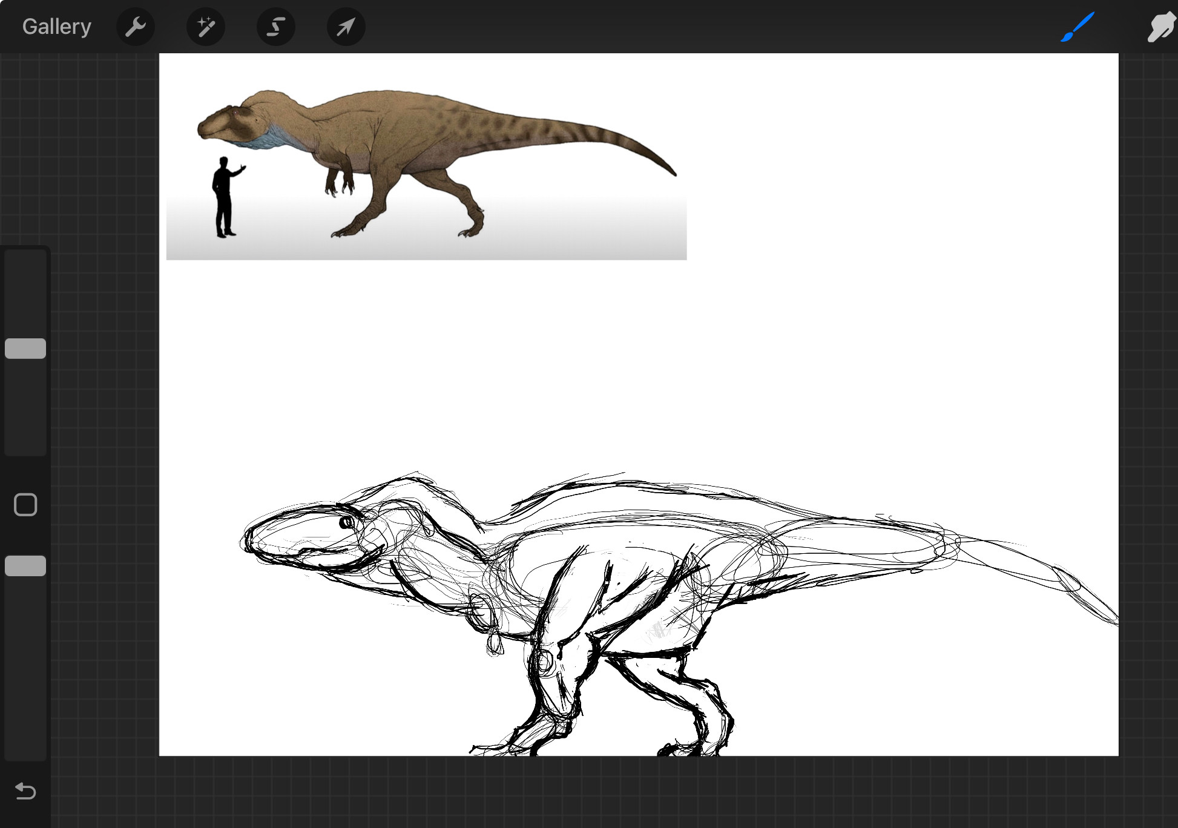Open the Adjustments magic wand menu
This screenshot has height=828, width=1178.
(206, 27)
